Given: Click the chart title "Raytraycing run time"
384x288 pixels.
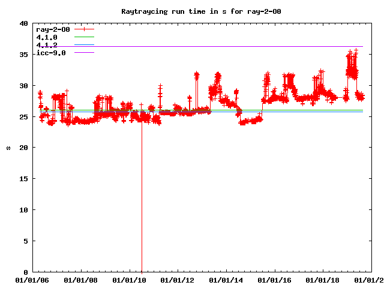Looking at the screenshot, I should pyautogui.click(x=192, y=11).
